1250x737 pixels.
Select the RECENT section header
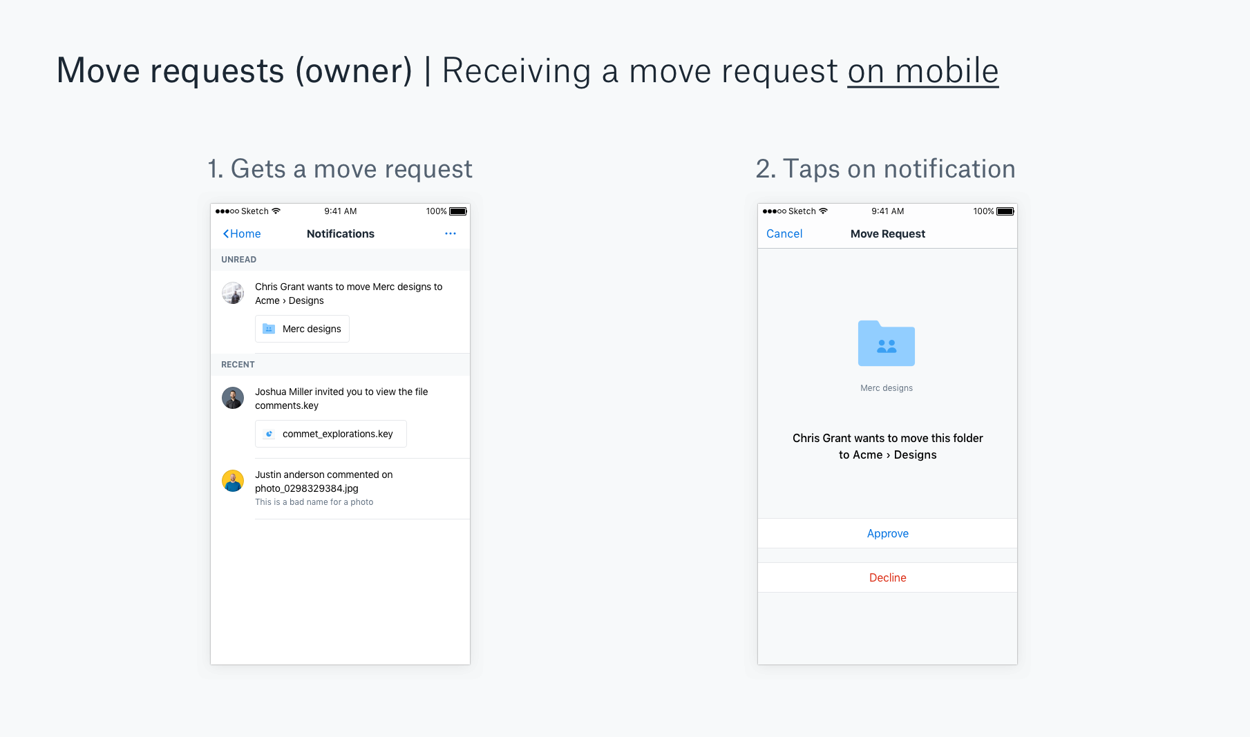(237, 364)
